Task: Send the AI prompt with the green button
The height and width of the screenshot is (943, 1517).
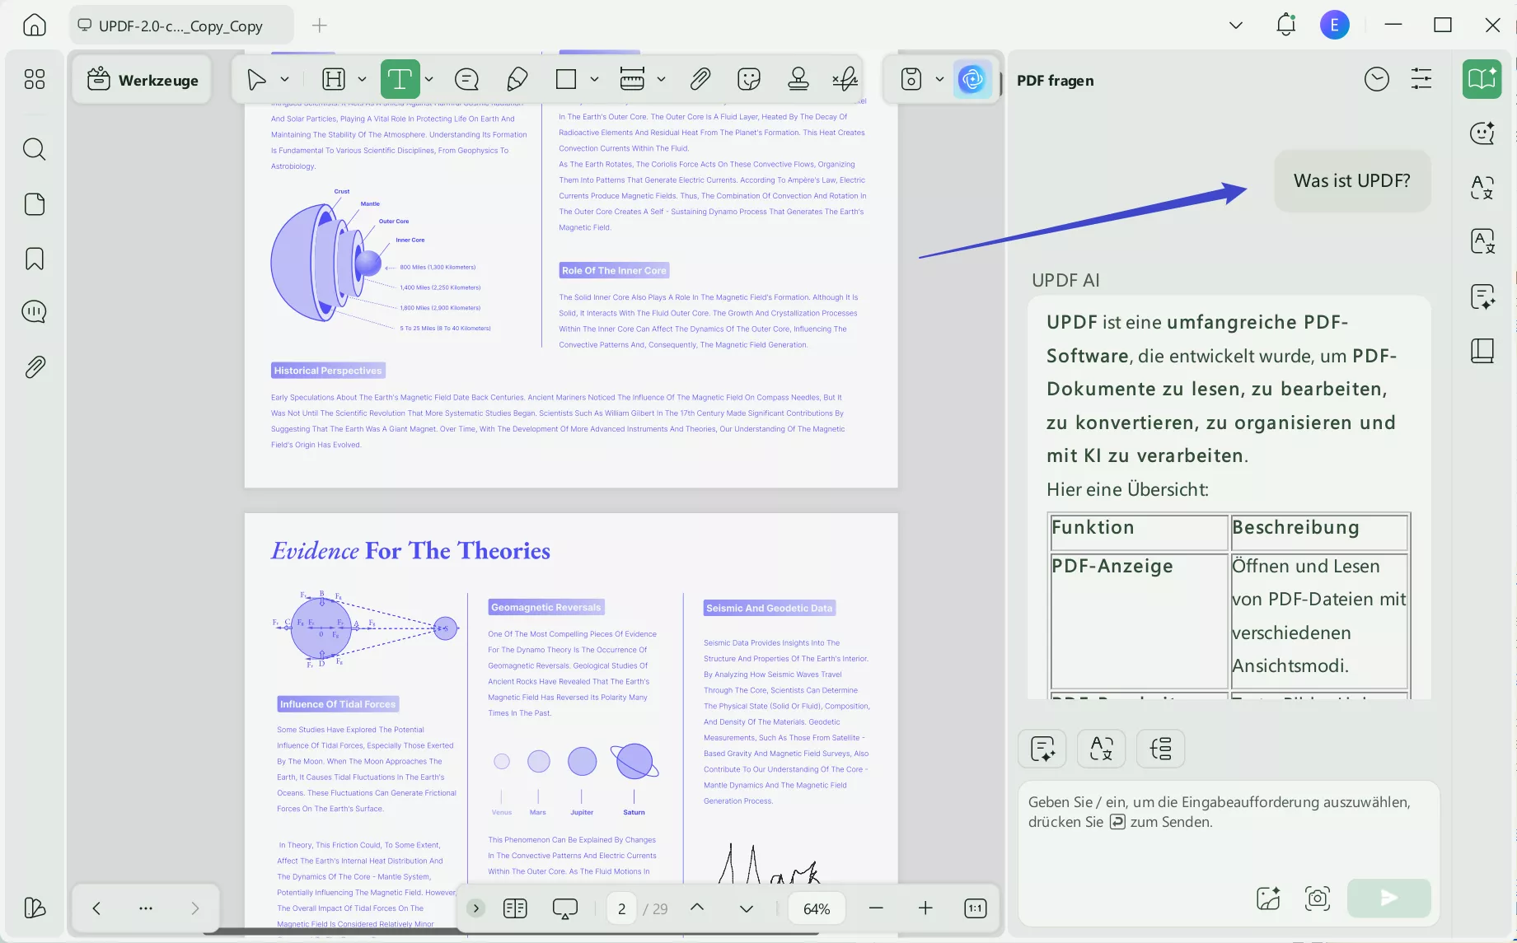Action: click(1389, 898)
